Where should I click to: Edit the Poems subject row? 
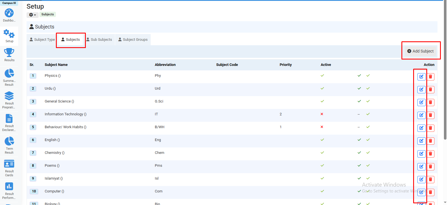pyautogui.click(x=421, y=166)
